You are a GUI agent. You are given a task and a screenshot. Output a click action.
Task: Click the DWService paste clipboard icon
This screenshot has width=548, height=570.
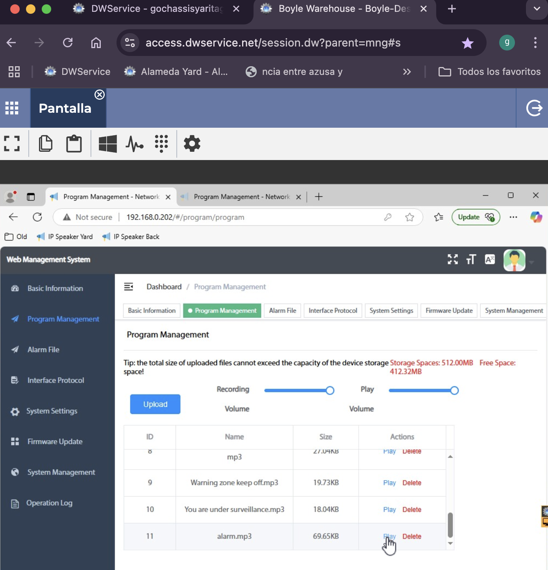click(74, 143)
